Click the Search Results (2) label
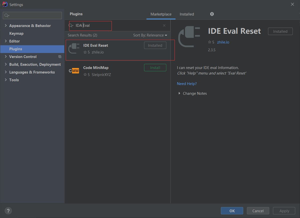The width and height of the screenshot is (300, 218). click(x=82, y=35)
